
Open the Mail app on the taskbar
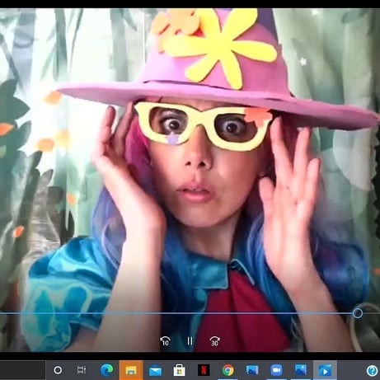coord(155,371)
